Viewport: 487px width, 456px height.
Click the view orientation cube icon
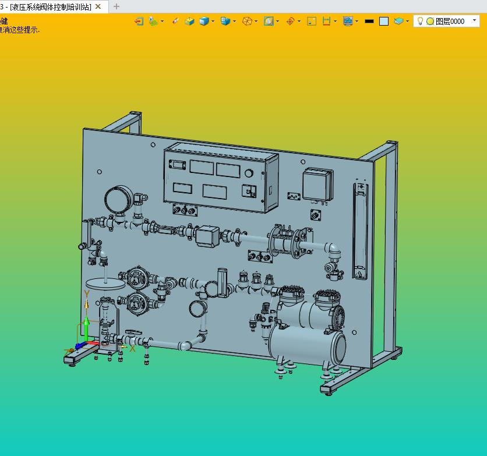[225, 21]
